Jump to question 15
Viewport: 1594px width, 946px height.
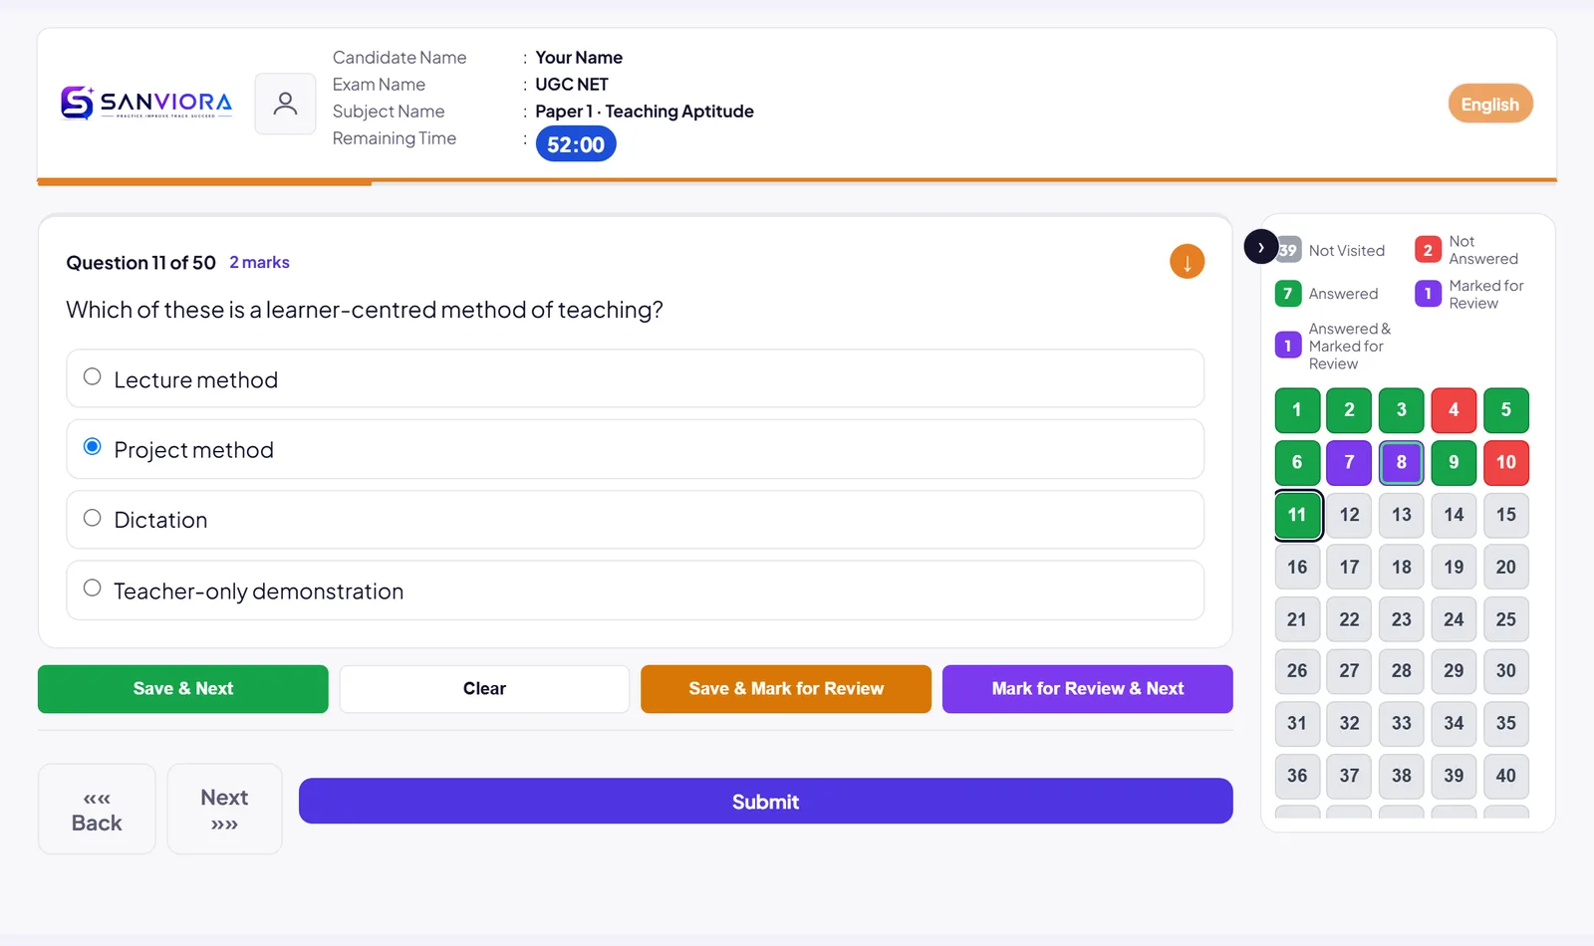pyautogui.click(x=1506, y=515)
